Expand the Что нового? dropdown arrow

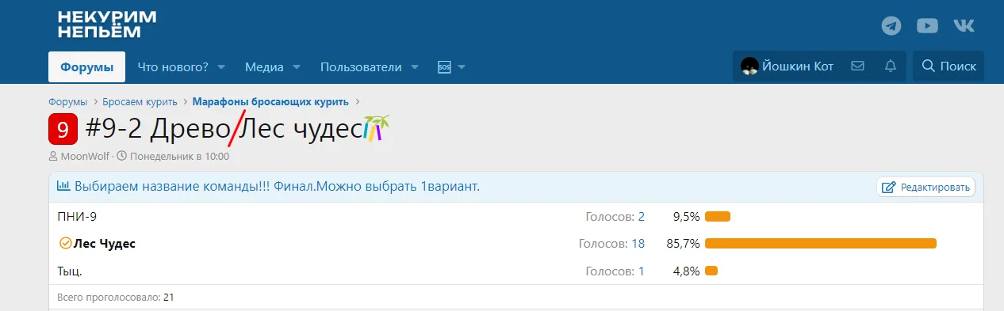221,67
